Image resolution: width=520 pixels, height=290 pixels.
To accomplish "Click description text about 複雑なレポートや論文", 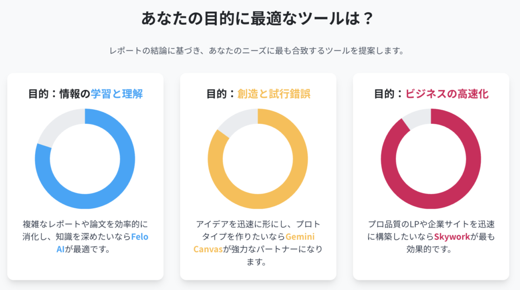I will click(85, 237).
